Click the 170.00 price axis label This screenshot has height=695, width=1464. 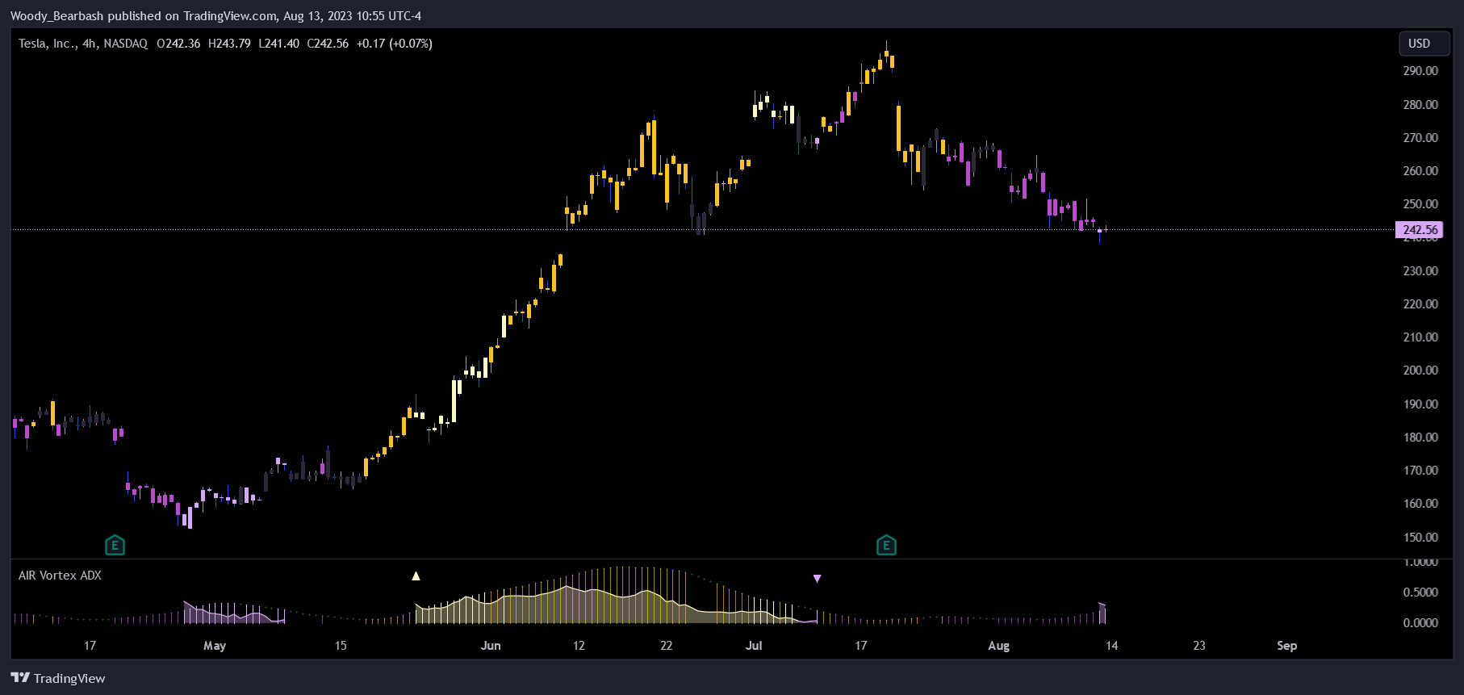pyautogui.click(x=1420, y=471)
